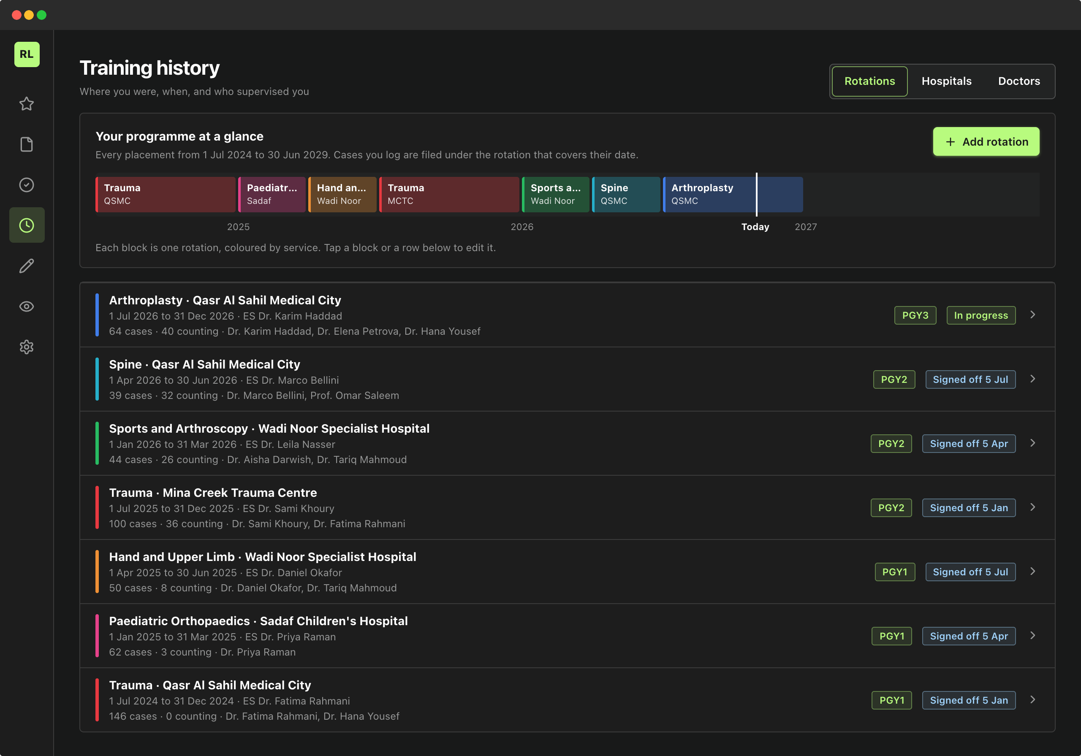This screenshot has height=756, width=1081.
Task: Open the star favourites sidebar icon
Action: pyautogui.click(x=27, y=103)
